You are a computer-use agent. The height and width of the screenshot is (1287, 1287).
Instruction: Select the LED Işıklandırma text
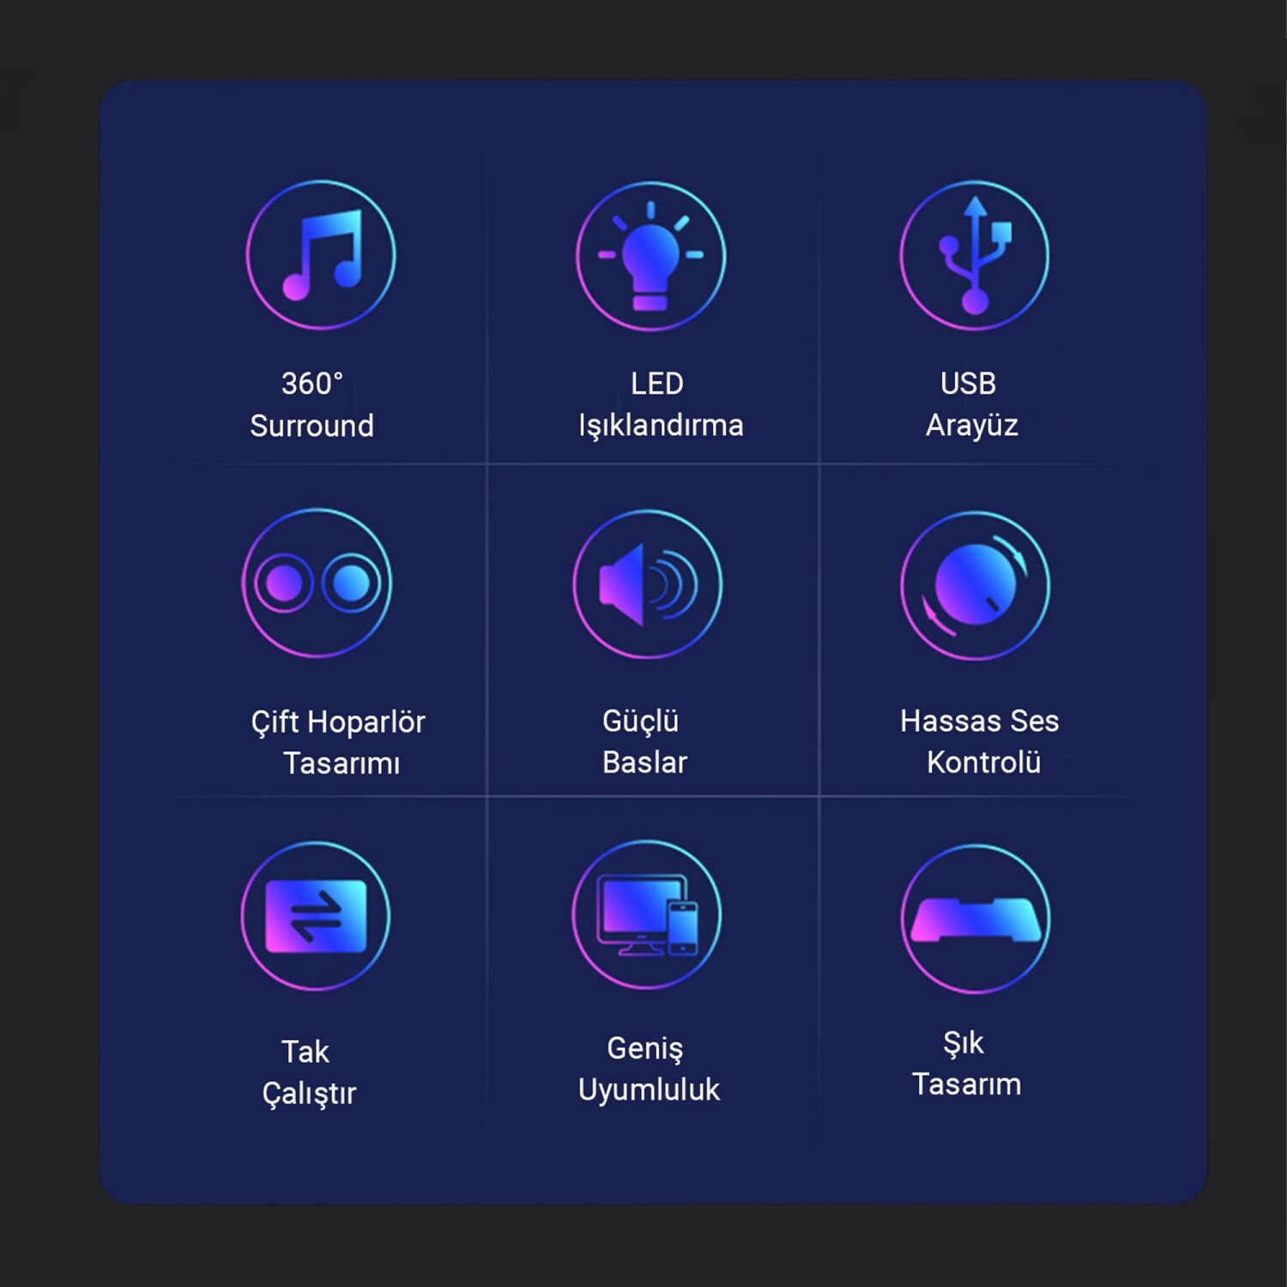pyautogui.click(x=660, y=404)
